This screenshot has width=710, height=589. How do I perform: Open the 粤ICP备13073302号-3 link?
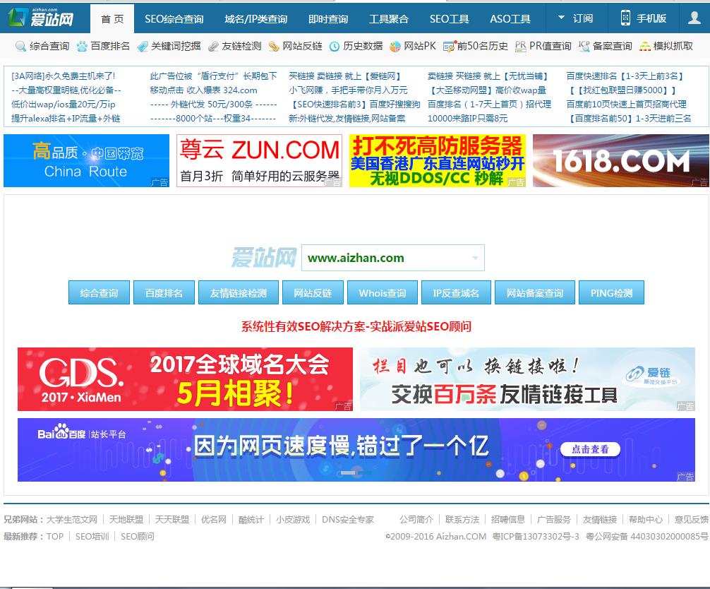[536, 537]
